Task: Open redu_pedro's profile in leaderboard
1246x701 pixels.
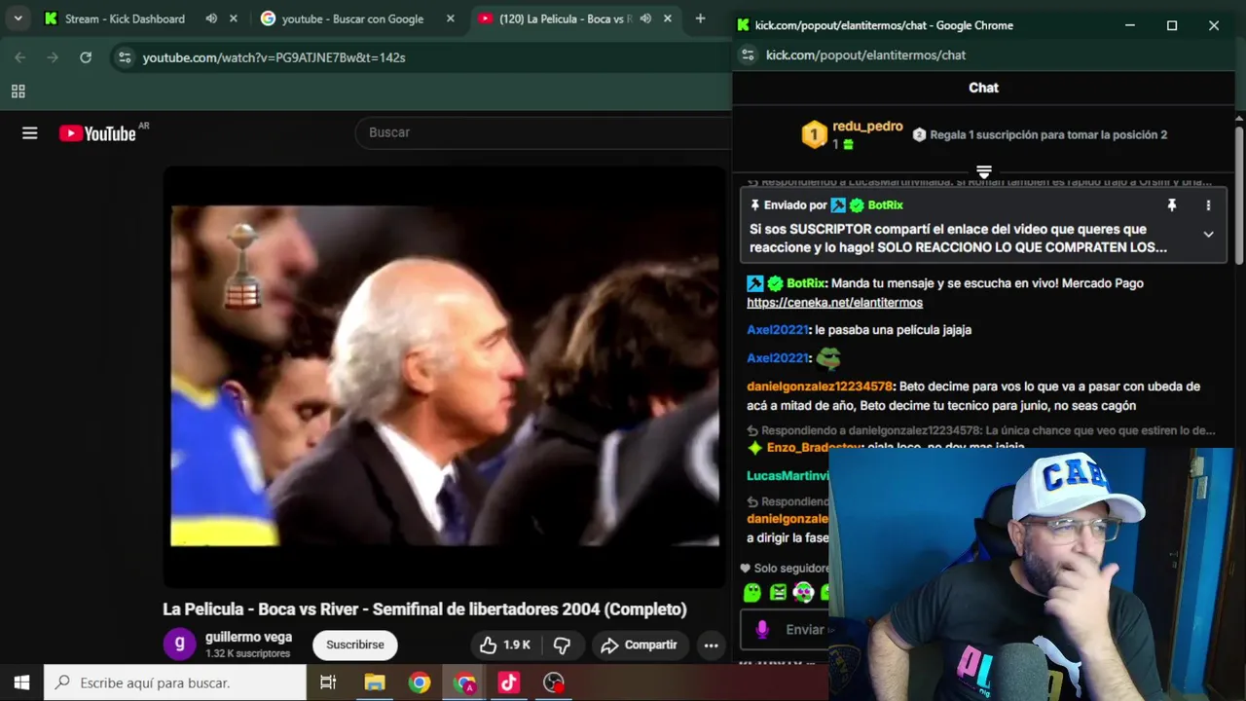Action: pos(867,127)
